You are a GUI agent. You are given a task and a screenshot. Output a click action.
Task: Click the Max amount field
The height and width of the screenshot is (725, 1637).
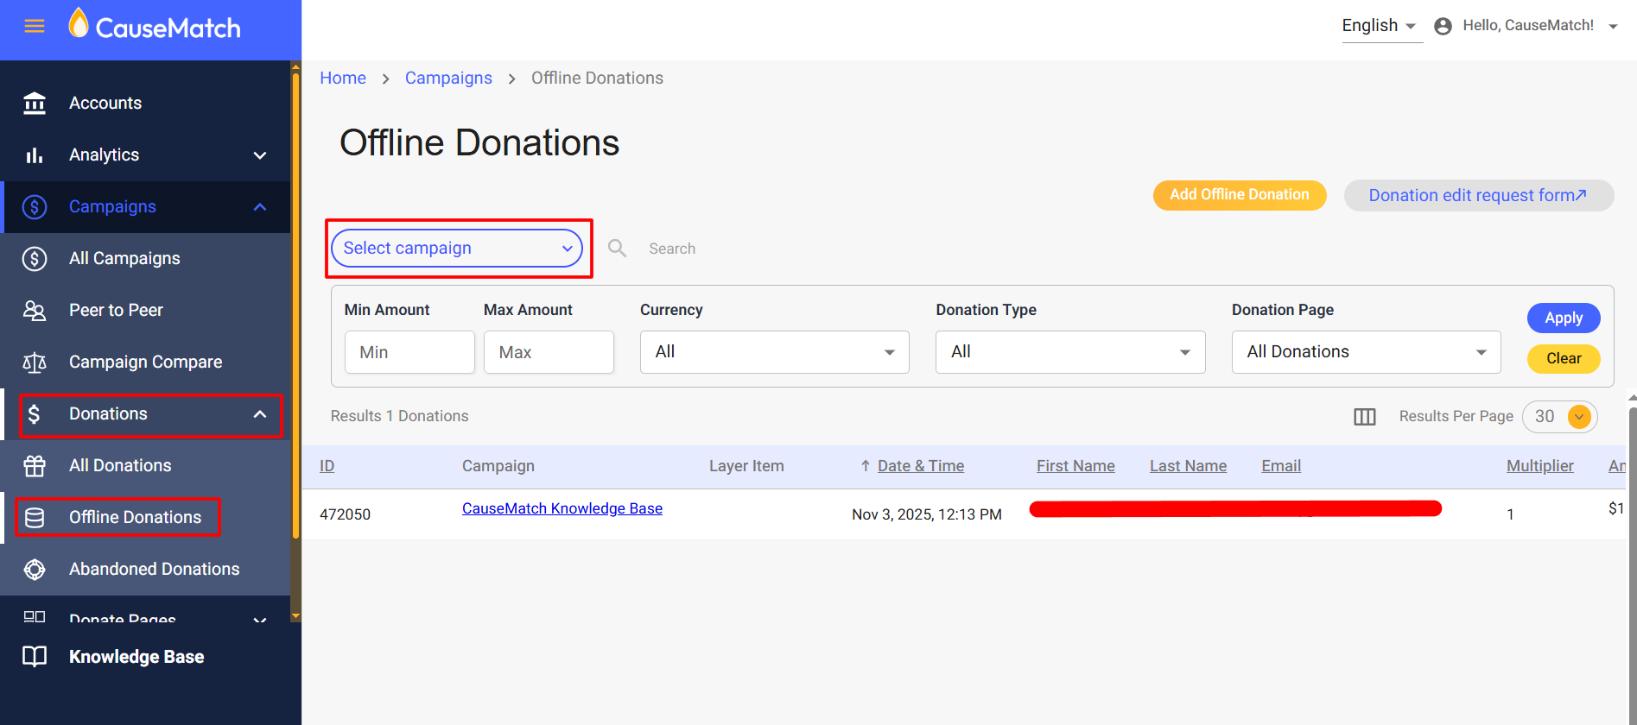click(549, 352)
